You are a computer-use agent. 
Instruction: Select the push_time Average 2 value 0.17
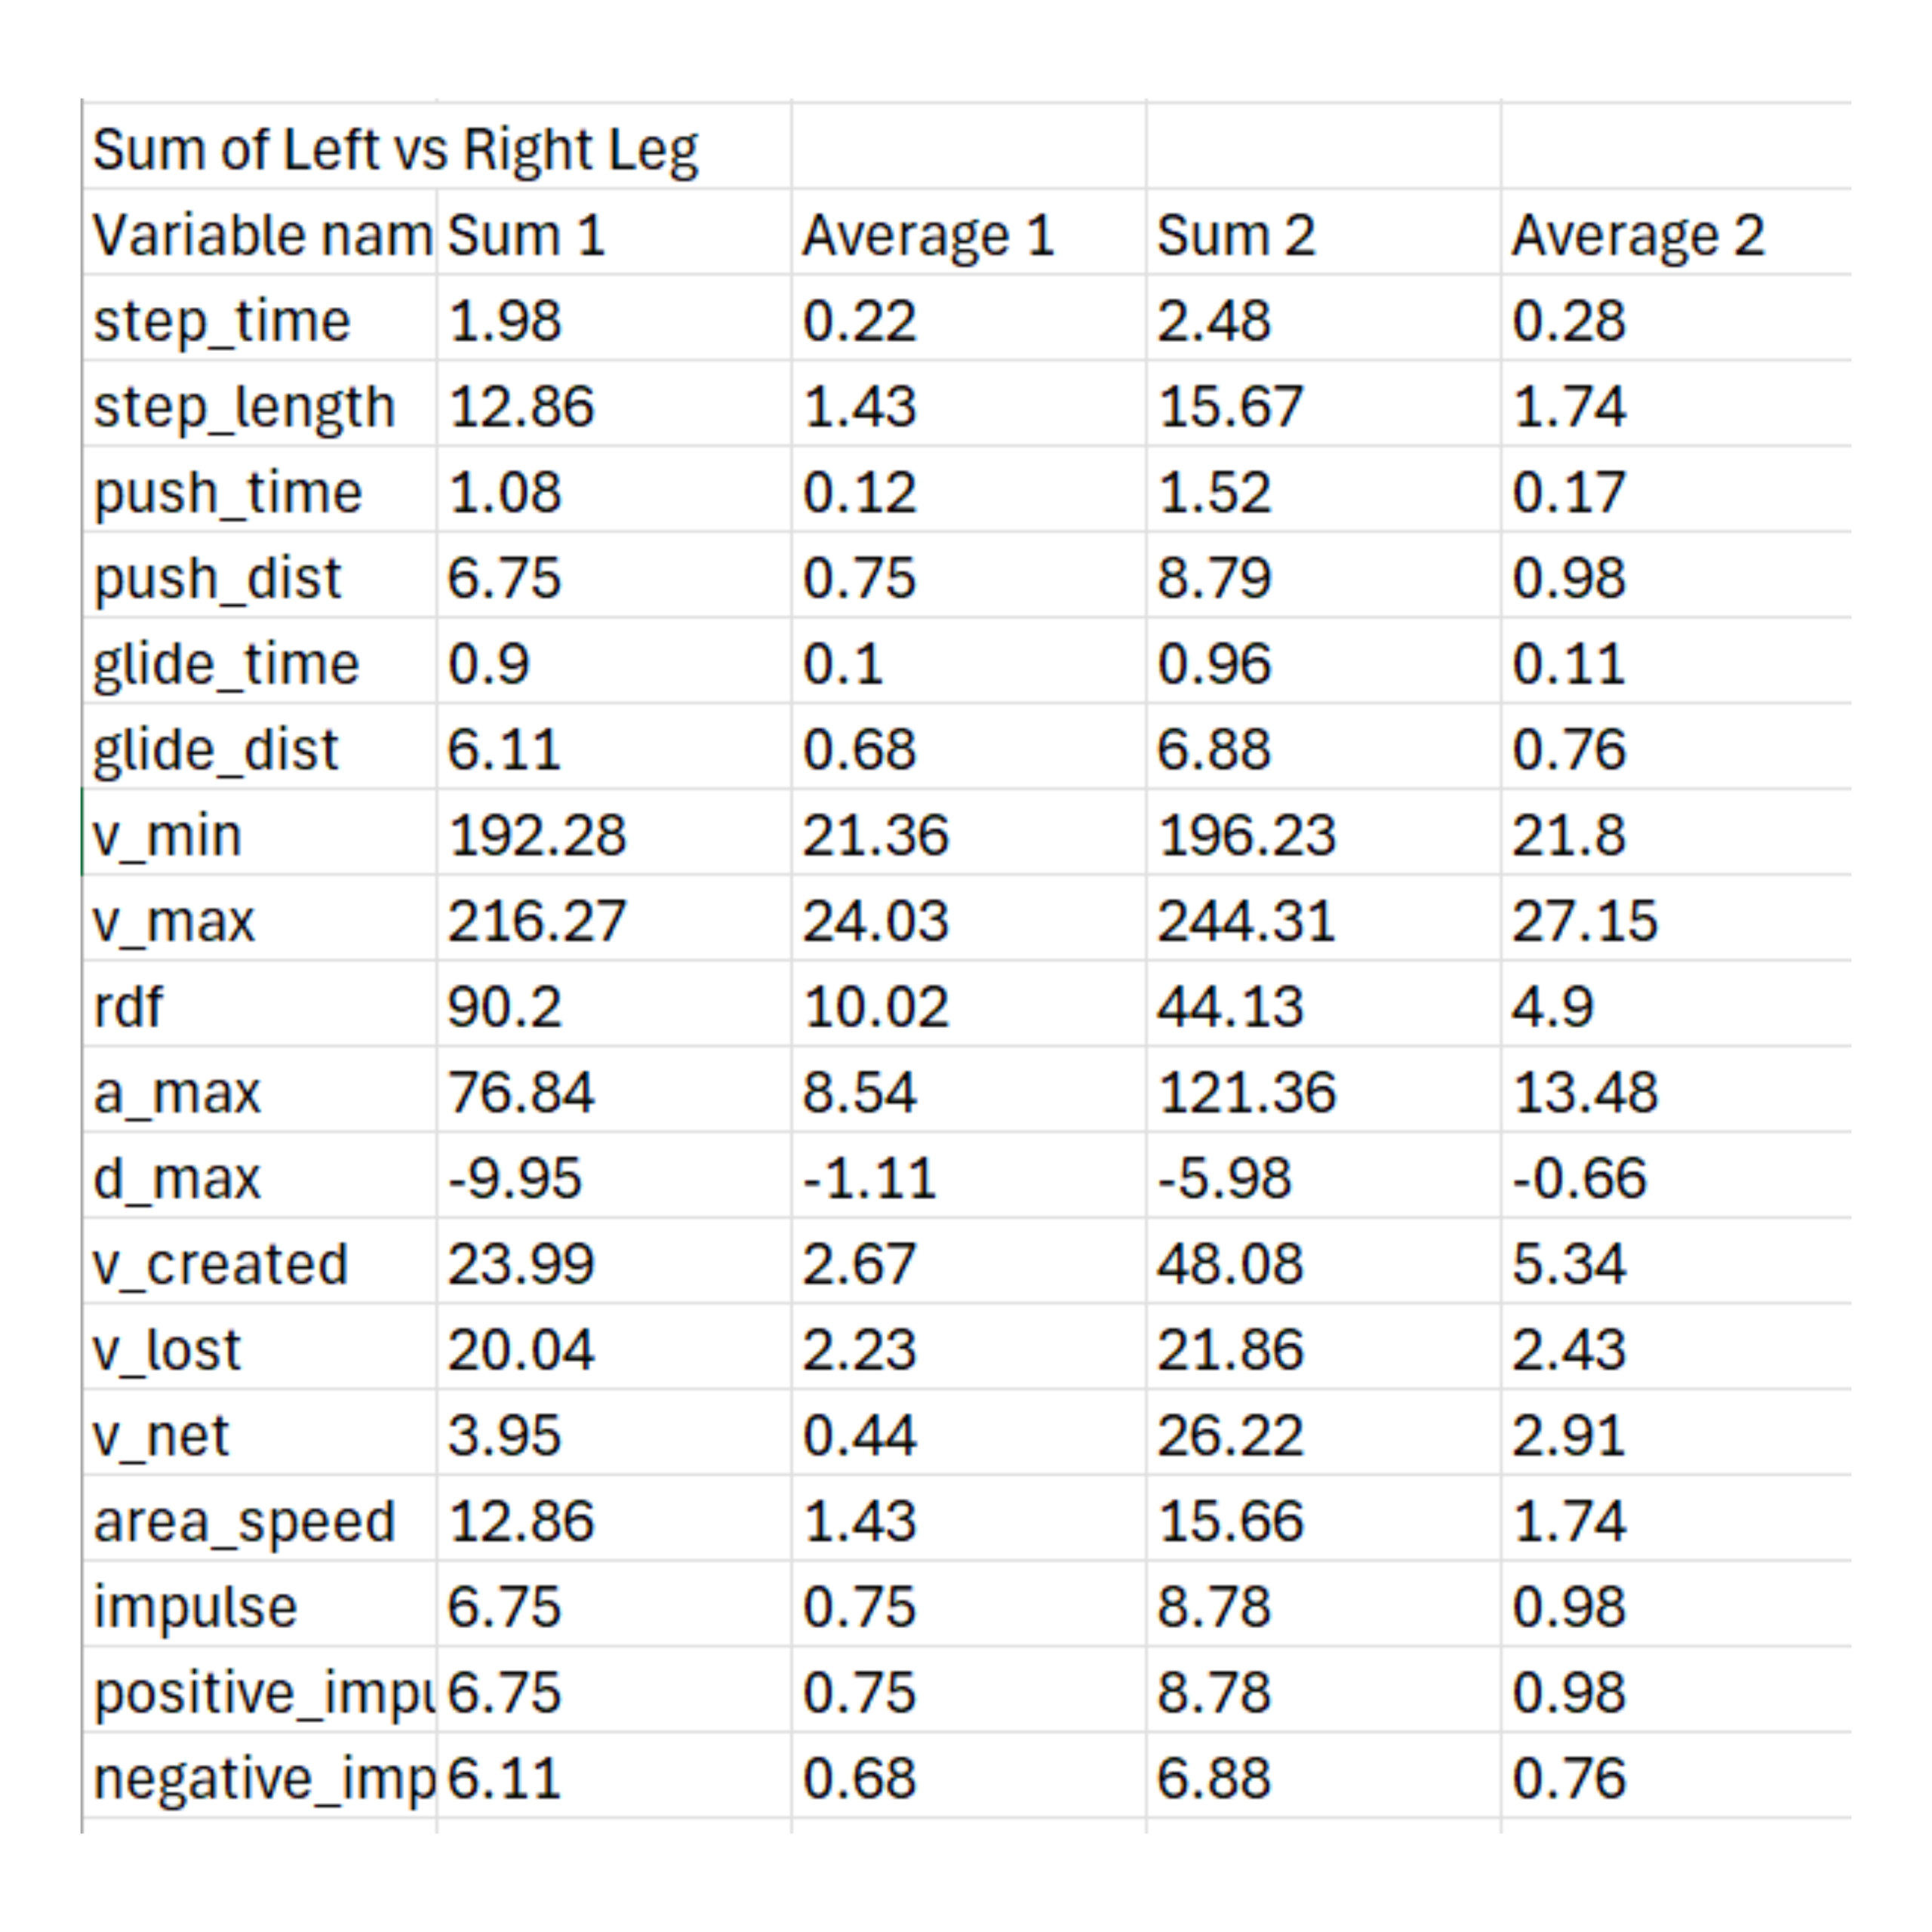pos(1568,493)
